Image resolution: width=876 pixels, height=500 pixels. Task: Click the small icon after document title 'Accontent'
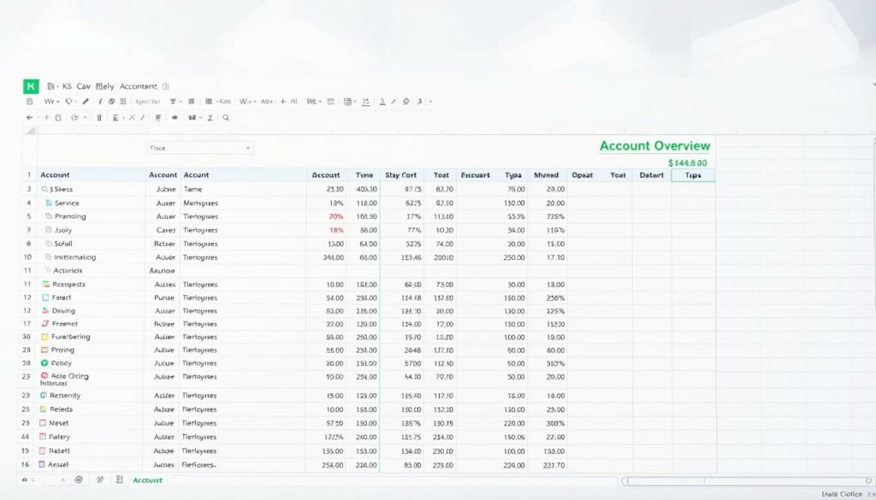pyautogui.click(x=165, y=86)
